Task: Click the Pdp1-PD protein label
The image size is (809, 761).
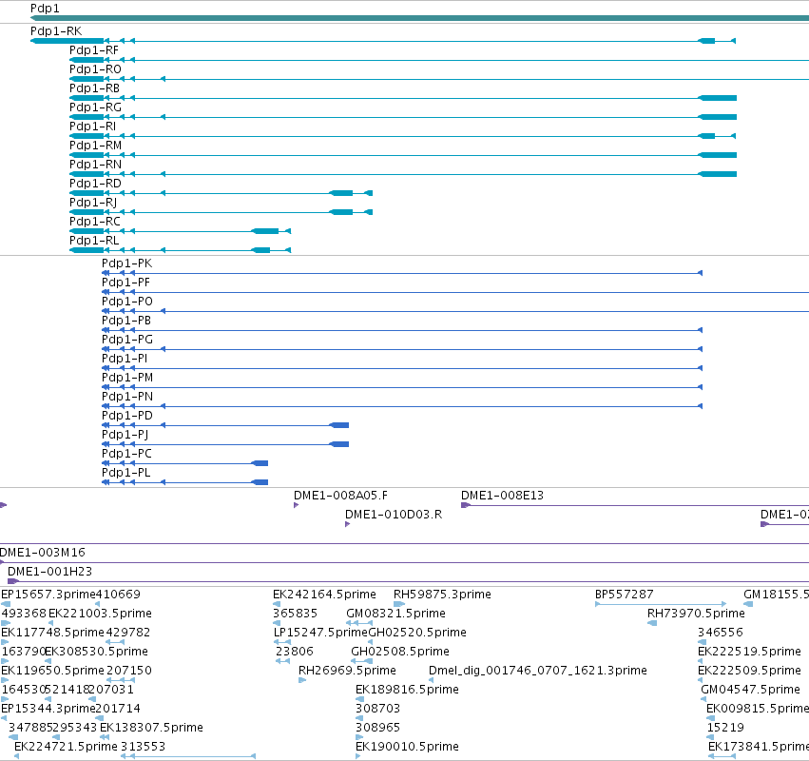Action: (127, 416)
